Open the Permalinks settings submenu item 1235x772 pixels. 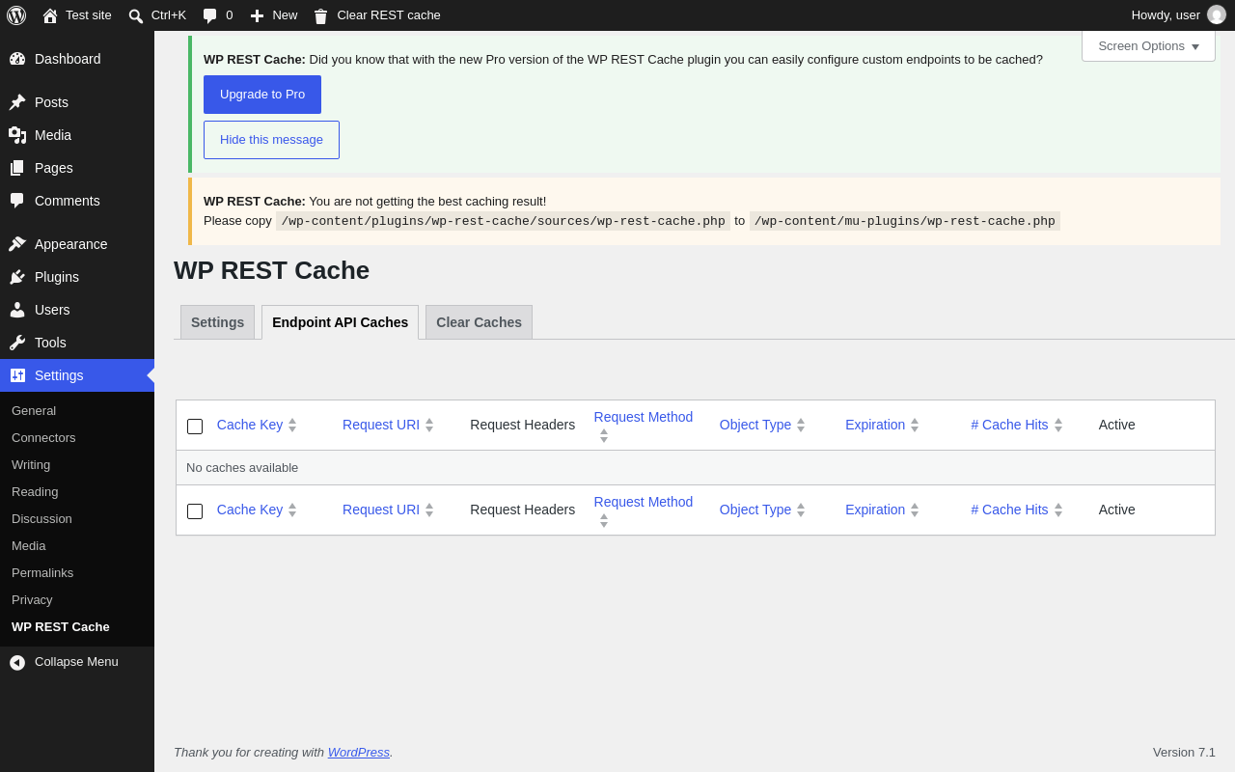tap(42, 573)
